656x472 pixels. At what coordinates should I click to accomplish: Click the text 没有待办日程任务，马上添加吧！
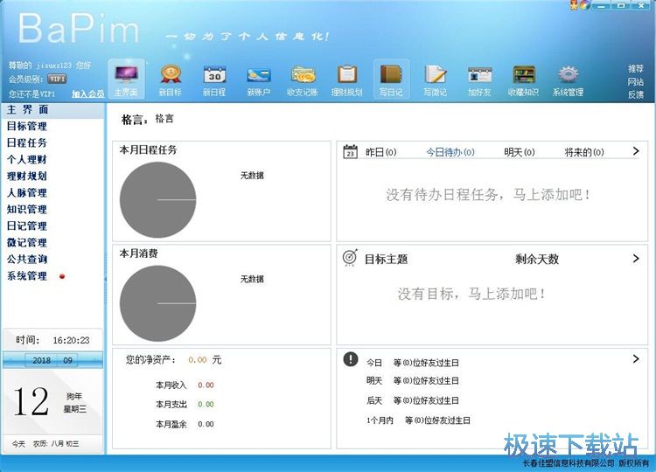[488, 194]
